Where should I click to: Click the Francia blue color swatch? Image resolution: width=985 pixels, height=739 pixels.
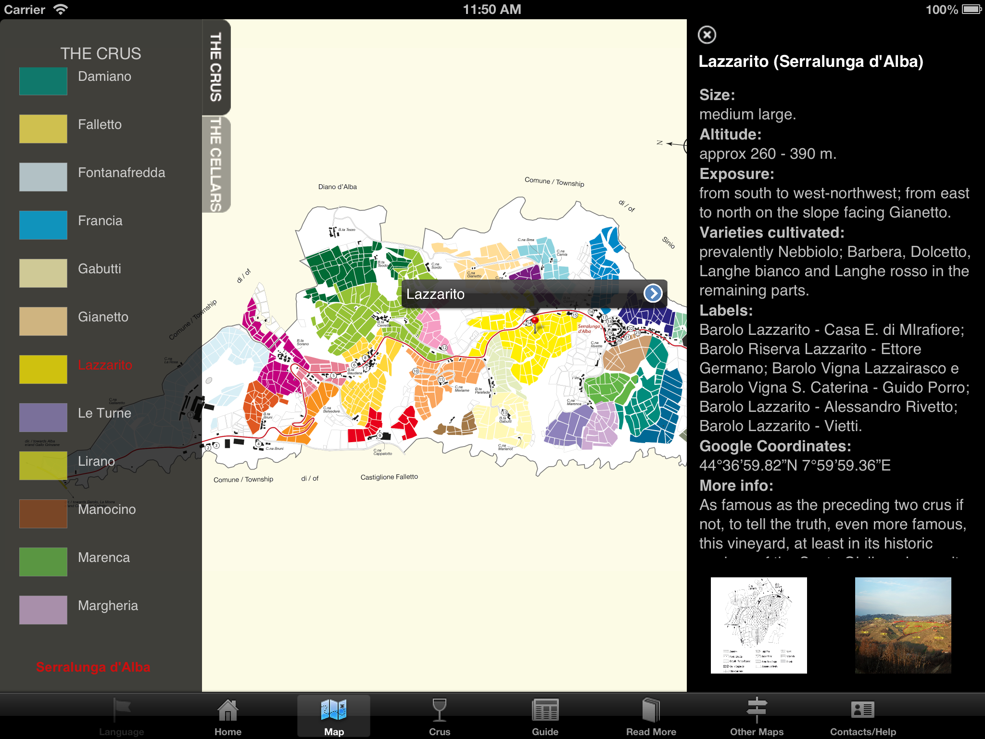tap(43, 225)
